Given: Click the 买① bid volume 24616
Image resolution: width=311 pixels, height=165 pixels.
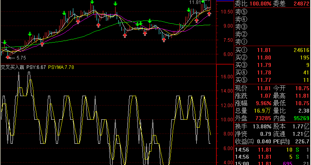Looking at the screenshot, I should [302, 50].
